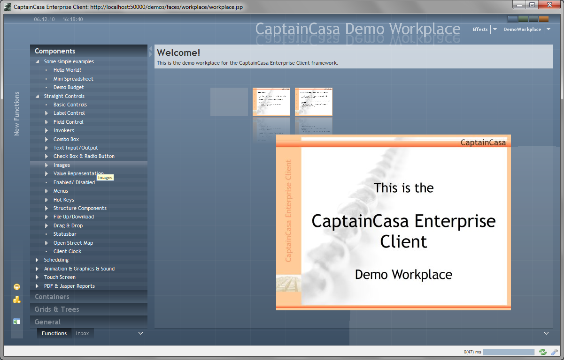Viewport: 564px width, 360px height.
Task: Expand the Scheduling tree node
Action: (x=38, y=260)
